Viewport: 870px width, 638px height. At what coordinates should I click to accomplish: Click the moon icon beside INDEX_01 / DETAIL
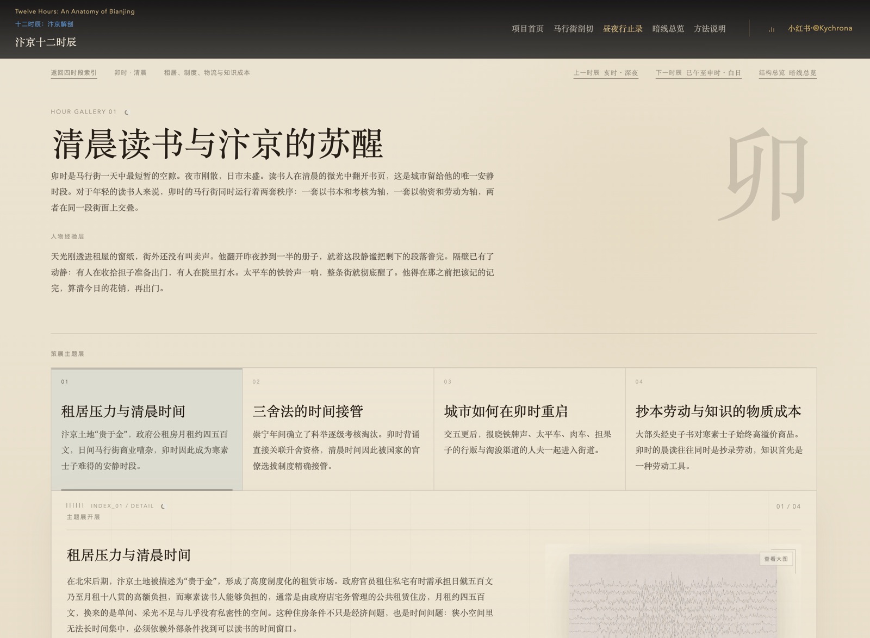pos(163,506)
